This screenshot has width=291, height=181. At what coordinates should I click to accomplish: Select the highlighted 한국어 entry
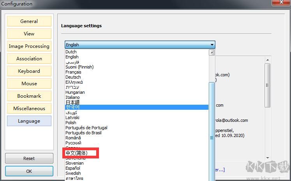[137, 107]
